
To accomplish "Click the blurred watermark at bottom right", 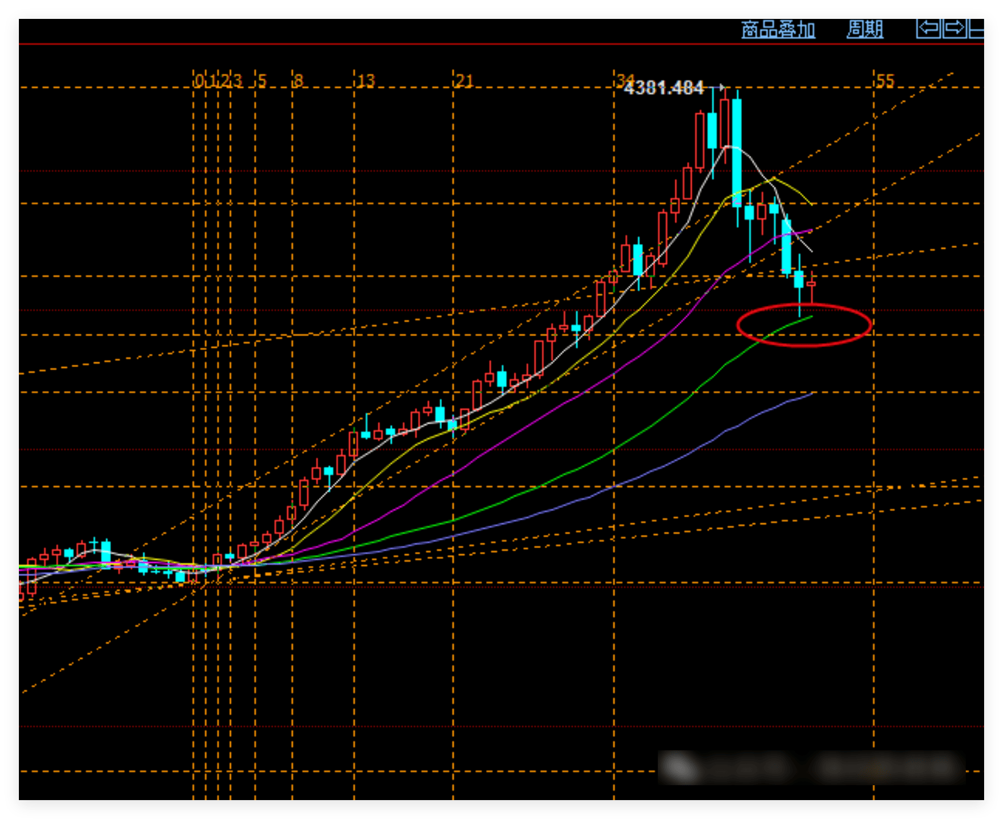I will point(812,767).
